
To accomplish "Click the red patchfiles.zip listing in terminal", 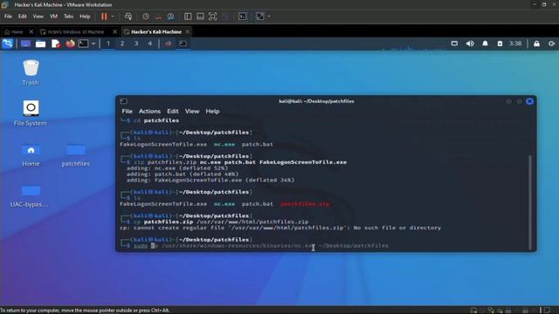I will 305,204.
